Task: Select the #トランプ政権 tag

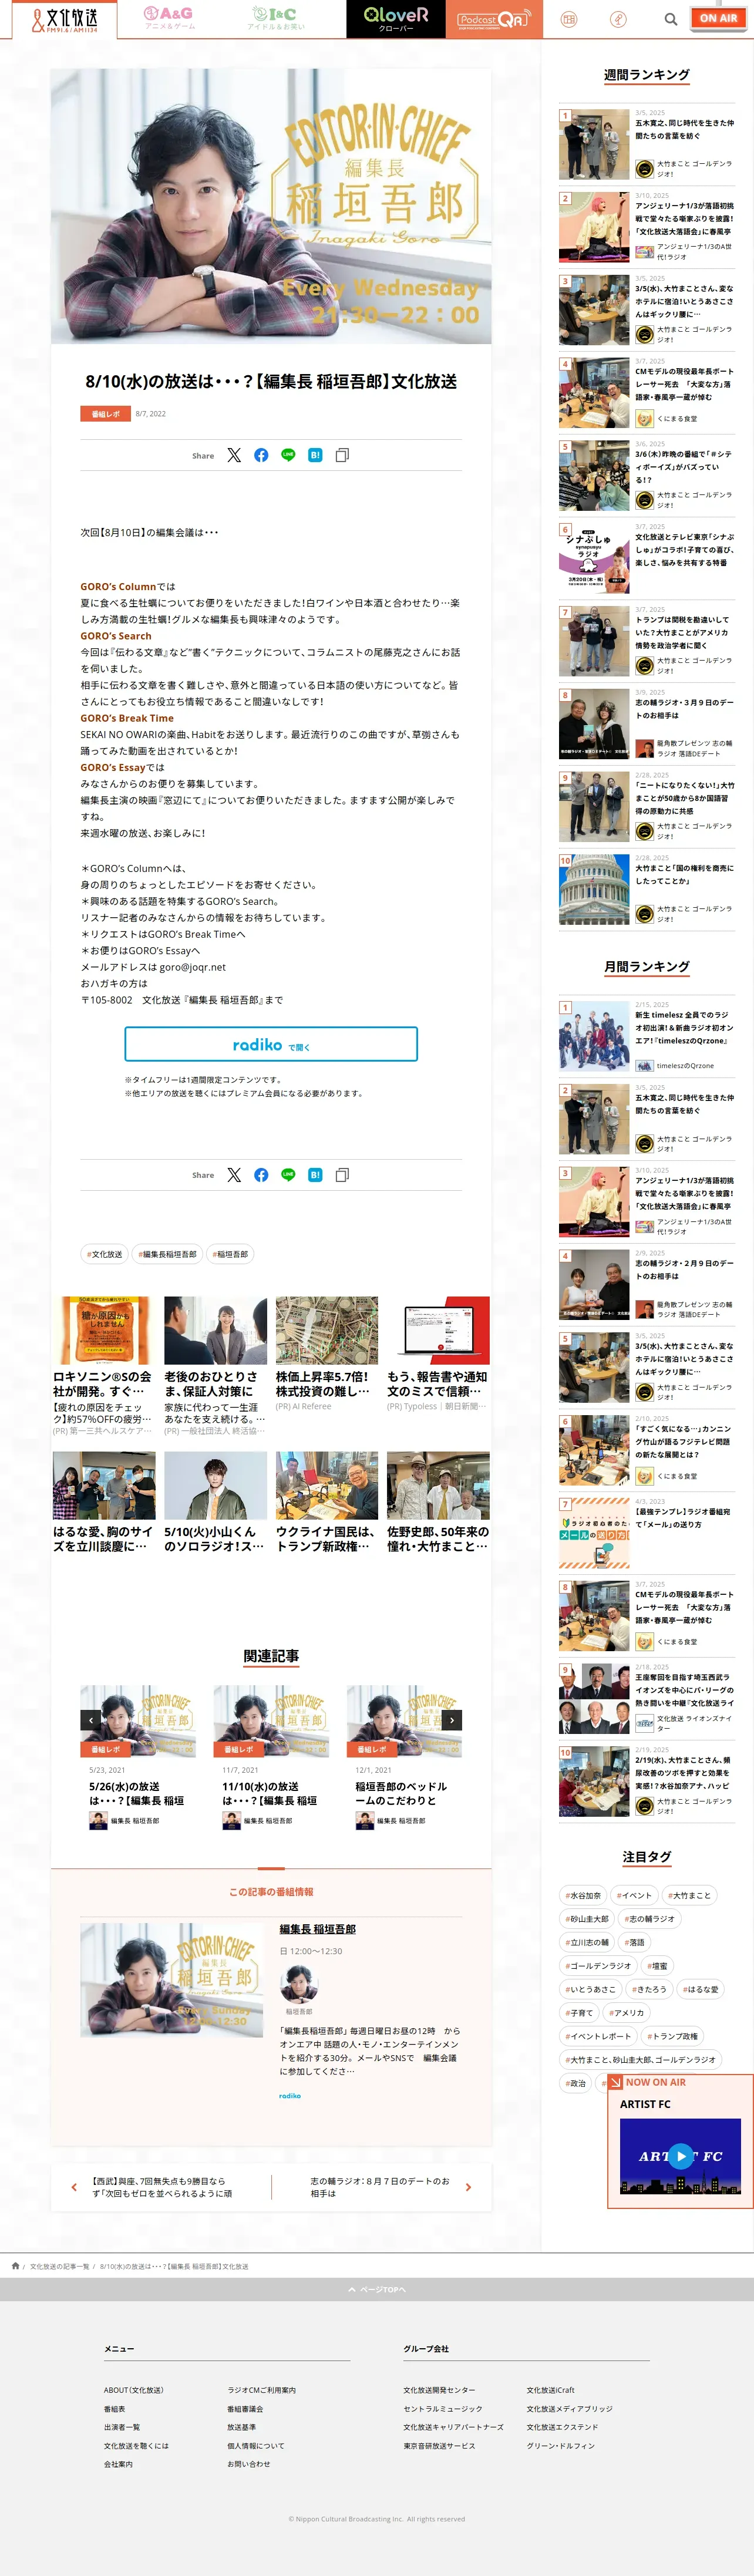Action: tap(673, 2036)
